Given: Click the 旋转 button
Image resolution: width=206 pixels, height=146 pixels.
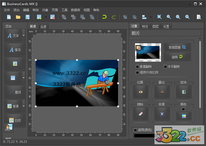Looking at the screenshot, I should pos(177,57).
